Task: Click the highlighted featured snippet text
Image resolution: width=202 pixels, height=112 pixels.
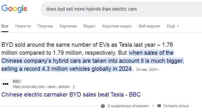Action: (x=93, y=61)
